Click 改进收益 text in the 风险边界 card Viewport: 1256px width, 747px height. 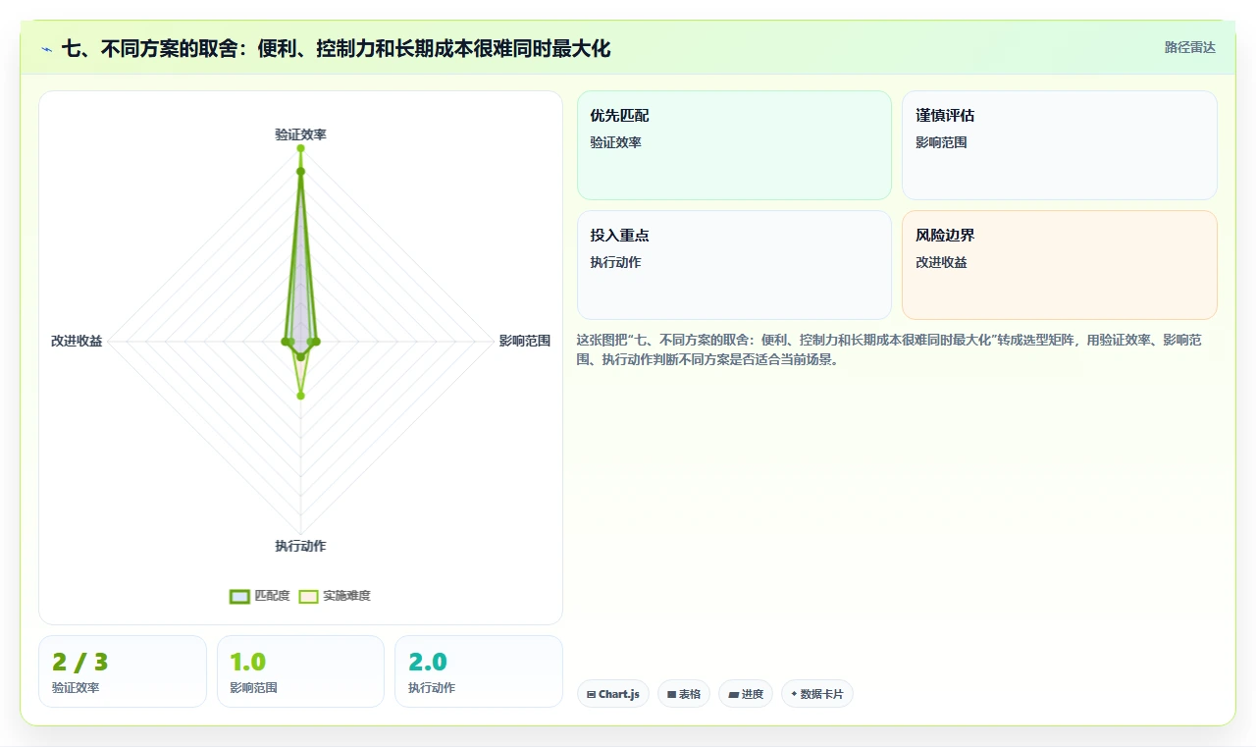click(941, 262)
